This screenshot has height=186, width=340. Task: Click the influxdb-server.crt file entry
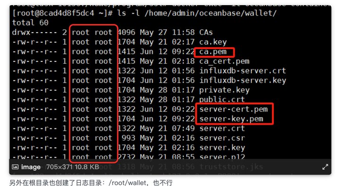(x=242, y=71)
